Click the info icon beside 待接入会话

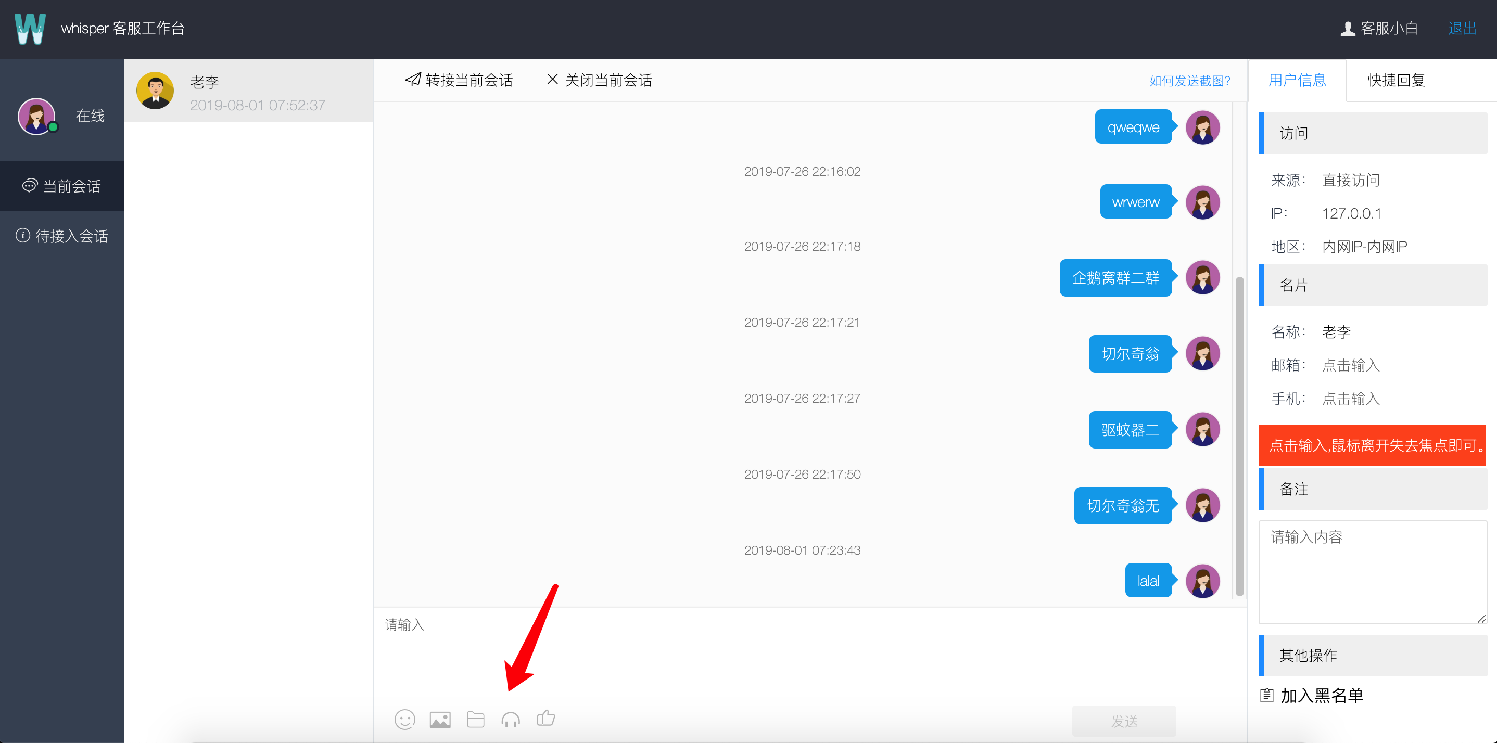(x=23, y=235)
